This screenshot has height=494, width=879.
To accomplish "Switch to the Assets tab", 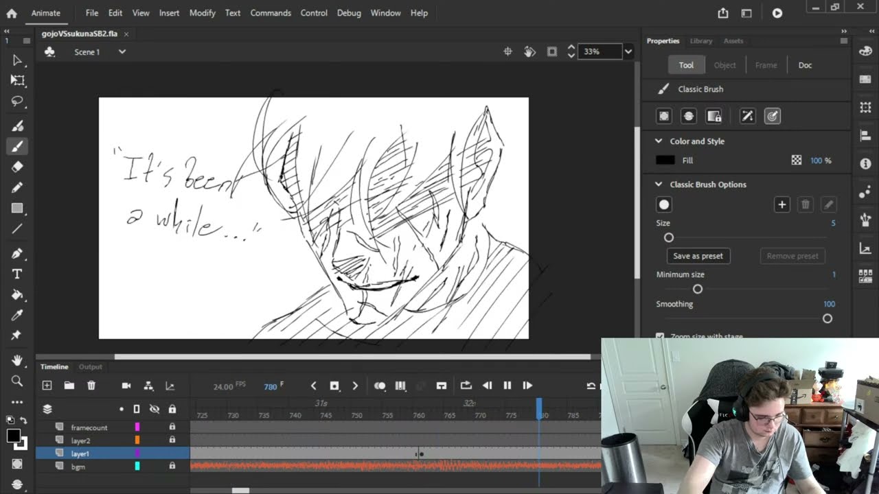I will coord(733,41).
